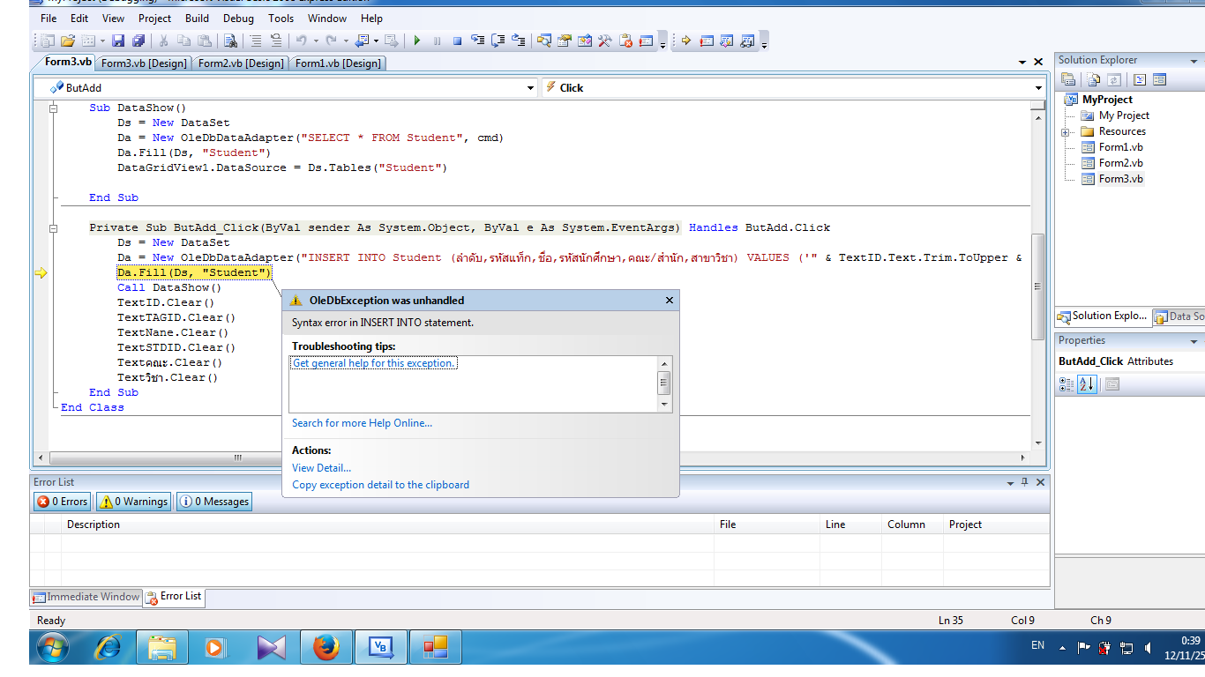Click the Continue debugging play icon
Viewport: 1205px width, 677px height.
pos(417,41)
